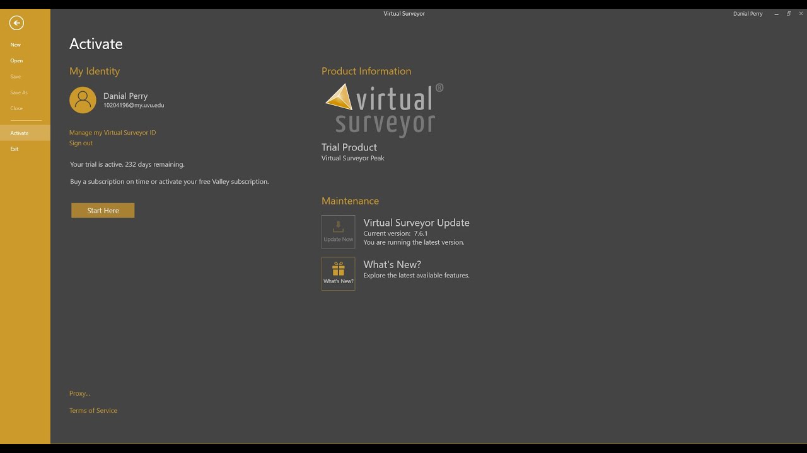Image resolution: width=807 pixels, height=453 pixels.
Task: Click the Sign out link
Action: 81,143
